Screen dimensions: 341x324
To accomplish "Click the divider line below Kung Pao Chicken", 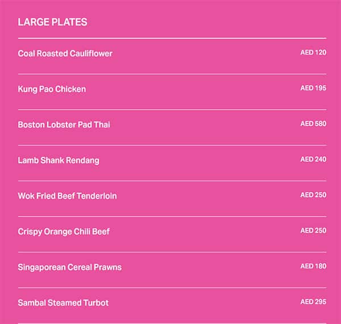I will (172, 110).
